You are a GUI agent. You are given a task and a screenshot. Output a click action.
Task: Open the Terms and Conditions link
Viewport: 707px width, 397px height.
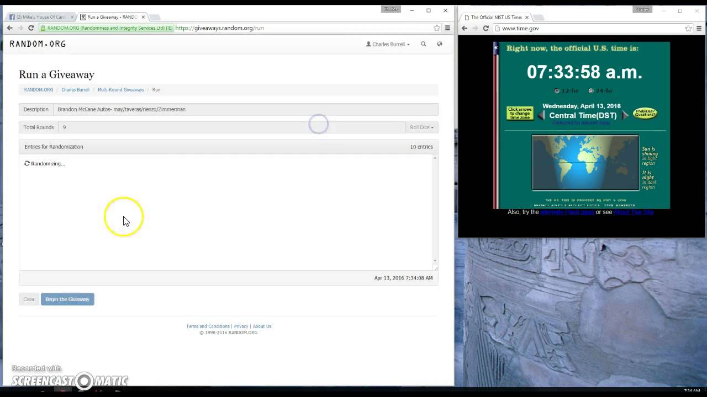tap(208, 326)
